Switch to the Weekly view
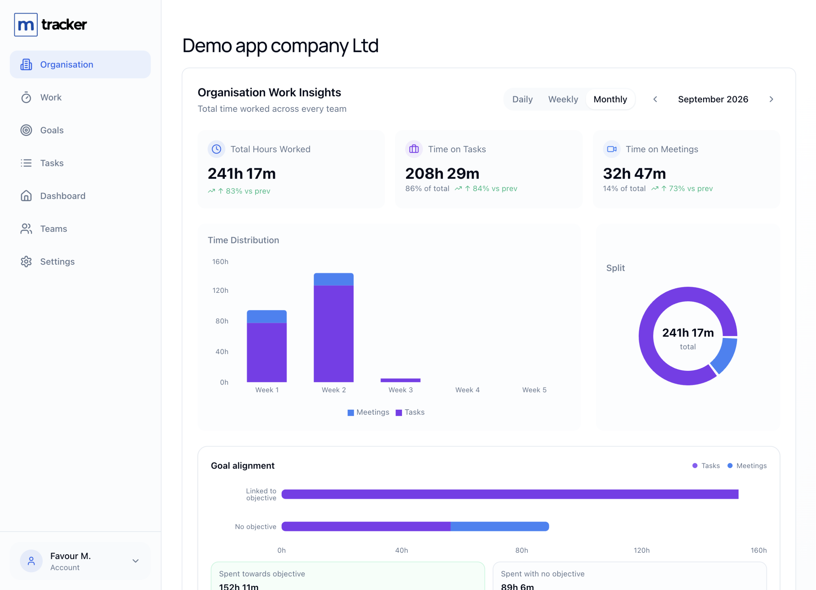The width and height of the screenshot is (816, 590). [563, 99]
